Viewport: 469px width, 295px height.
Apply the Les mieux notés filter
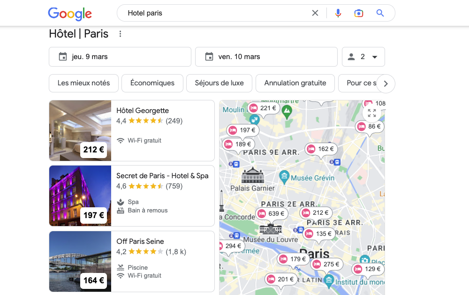tap(84, 83)
